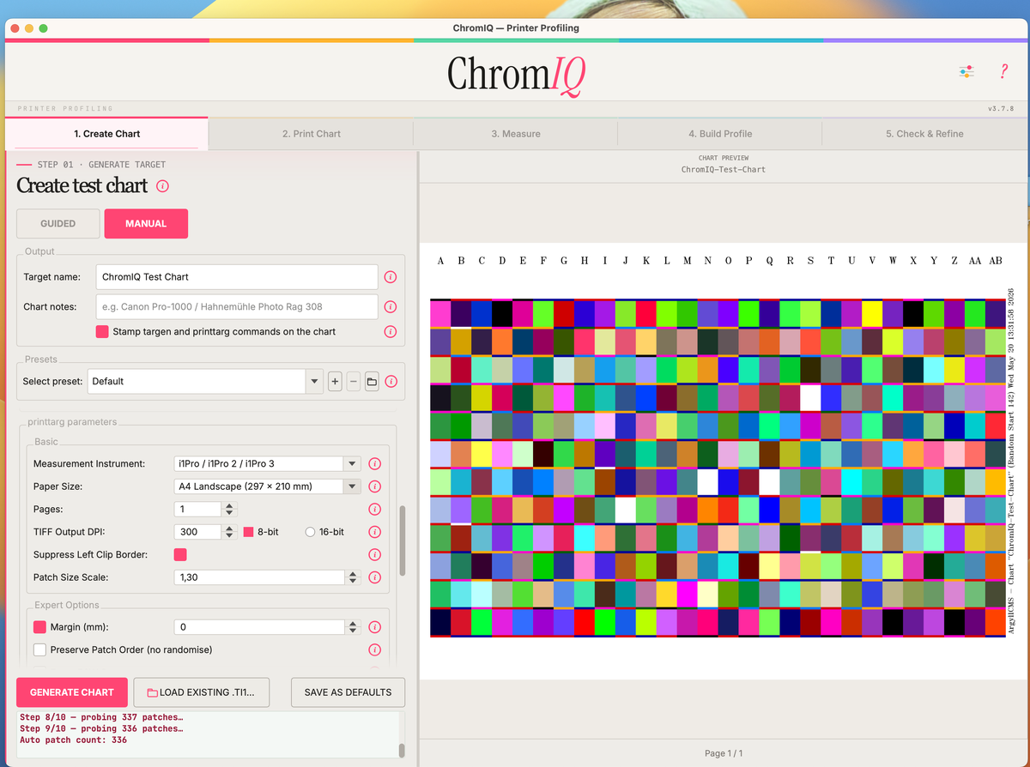Enable Preserve Patch Order checkbox
The width and height of the screenshot is (1030, 767).
coord(39,649)
